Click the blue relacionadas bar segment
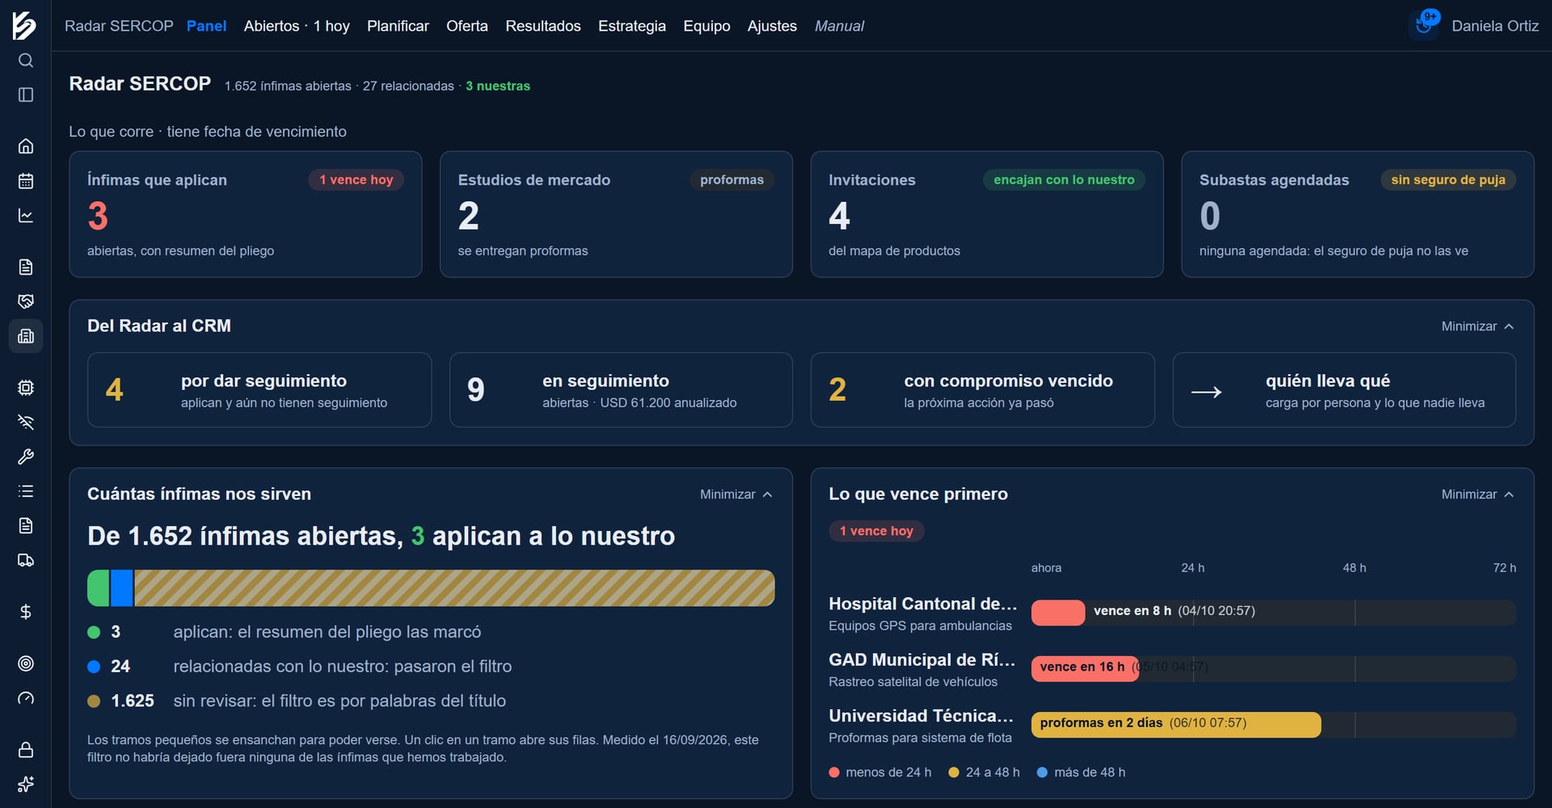Screen dimensions: 1552x808 click(121, 588)
